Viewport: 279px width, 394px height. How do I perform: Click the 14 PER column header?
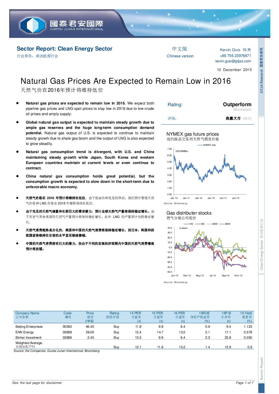tap(135, 317)
